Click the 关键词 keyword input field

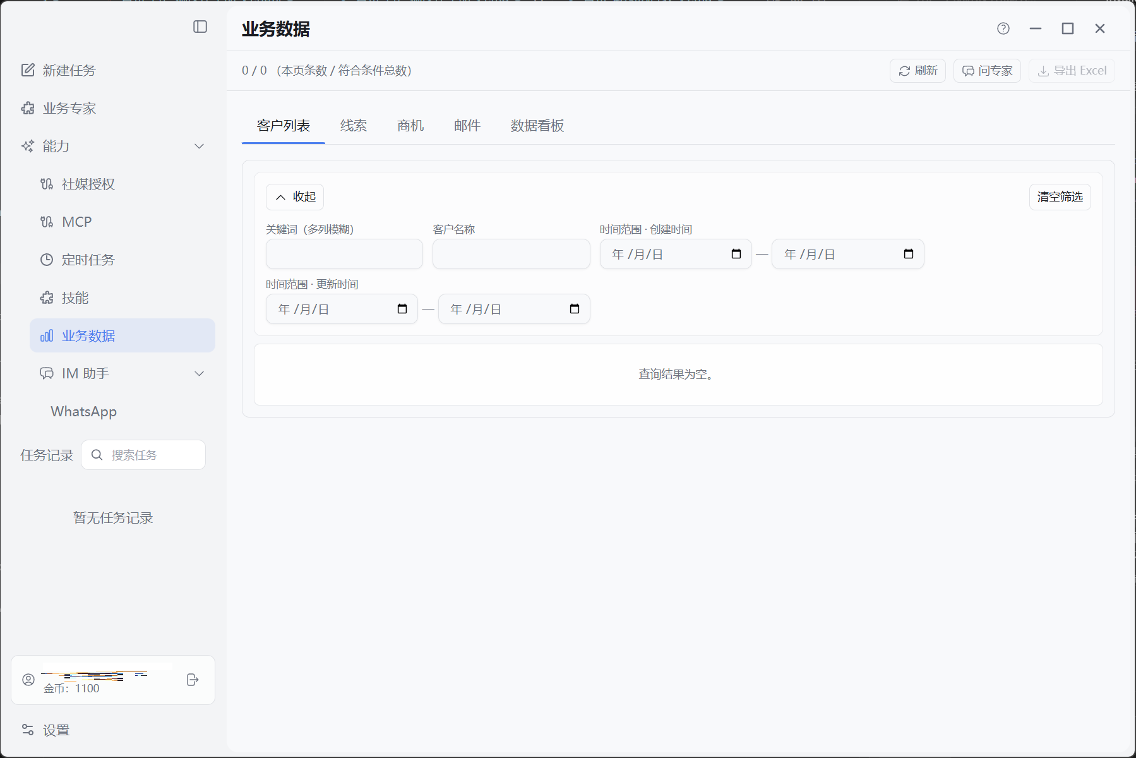[x=344, y=254]
